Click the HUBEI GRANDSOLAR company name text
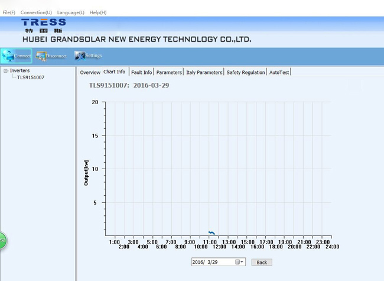This screenshot has height=281, width=384. coord(136,40)
